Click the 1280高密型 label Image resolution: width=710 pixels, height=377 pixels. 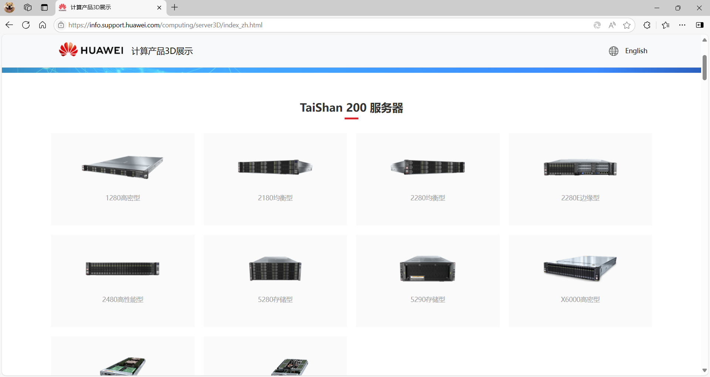(x=123, y=198)
